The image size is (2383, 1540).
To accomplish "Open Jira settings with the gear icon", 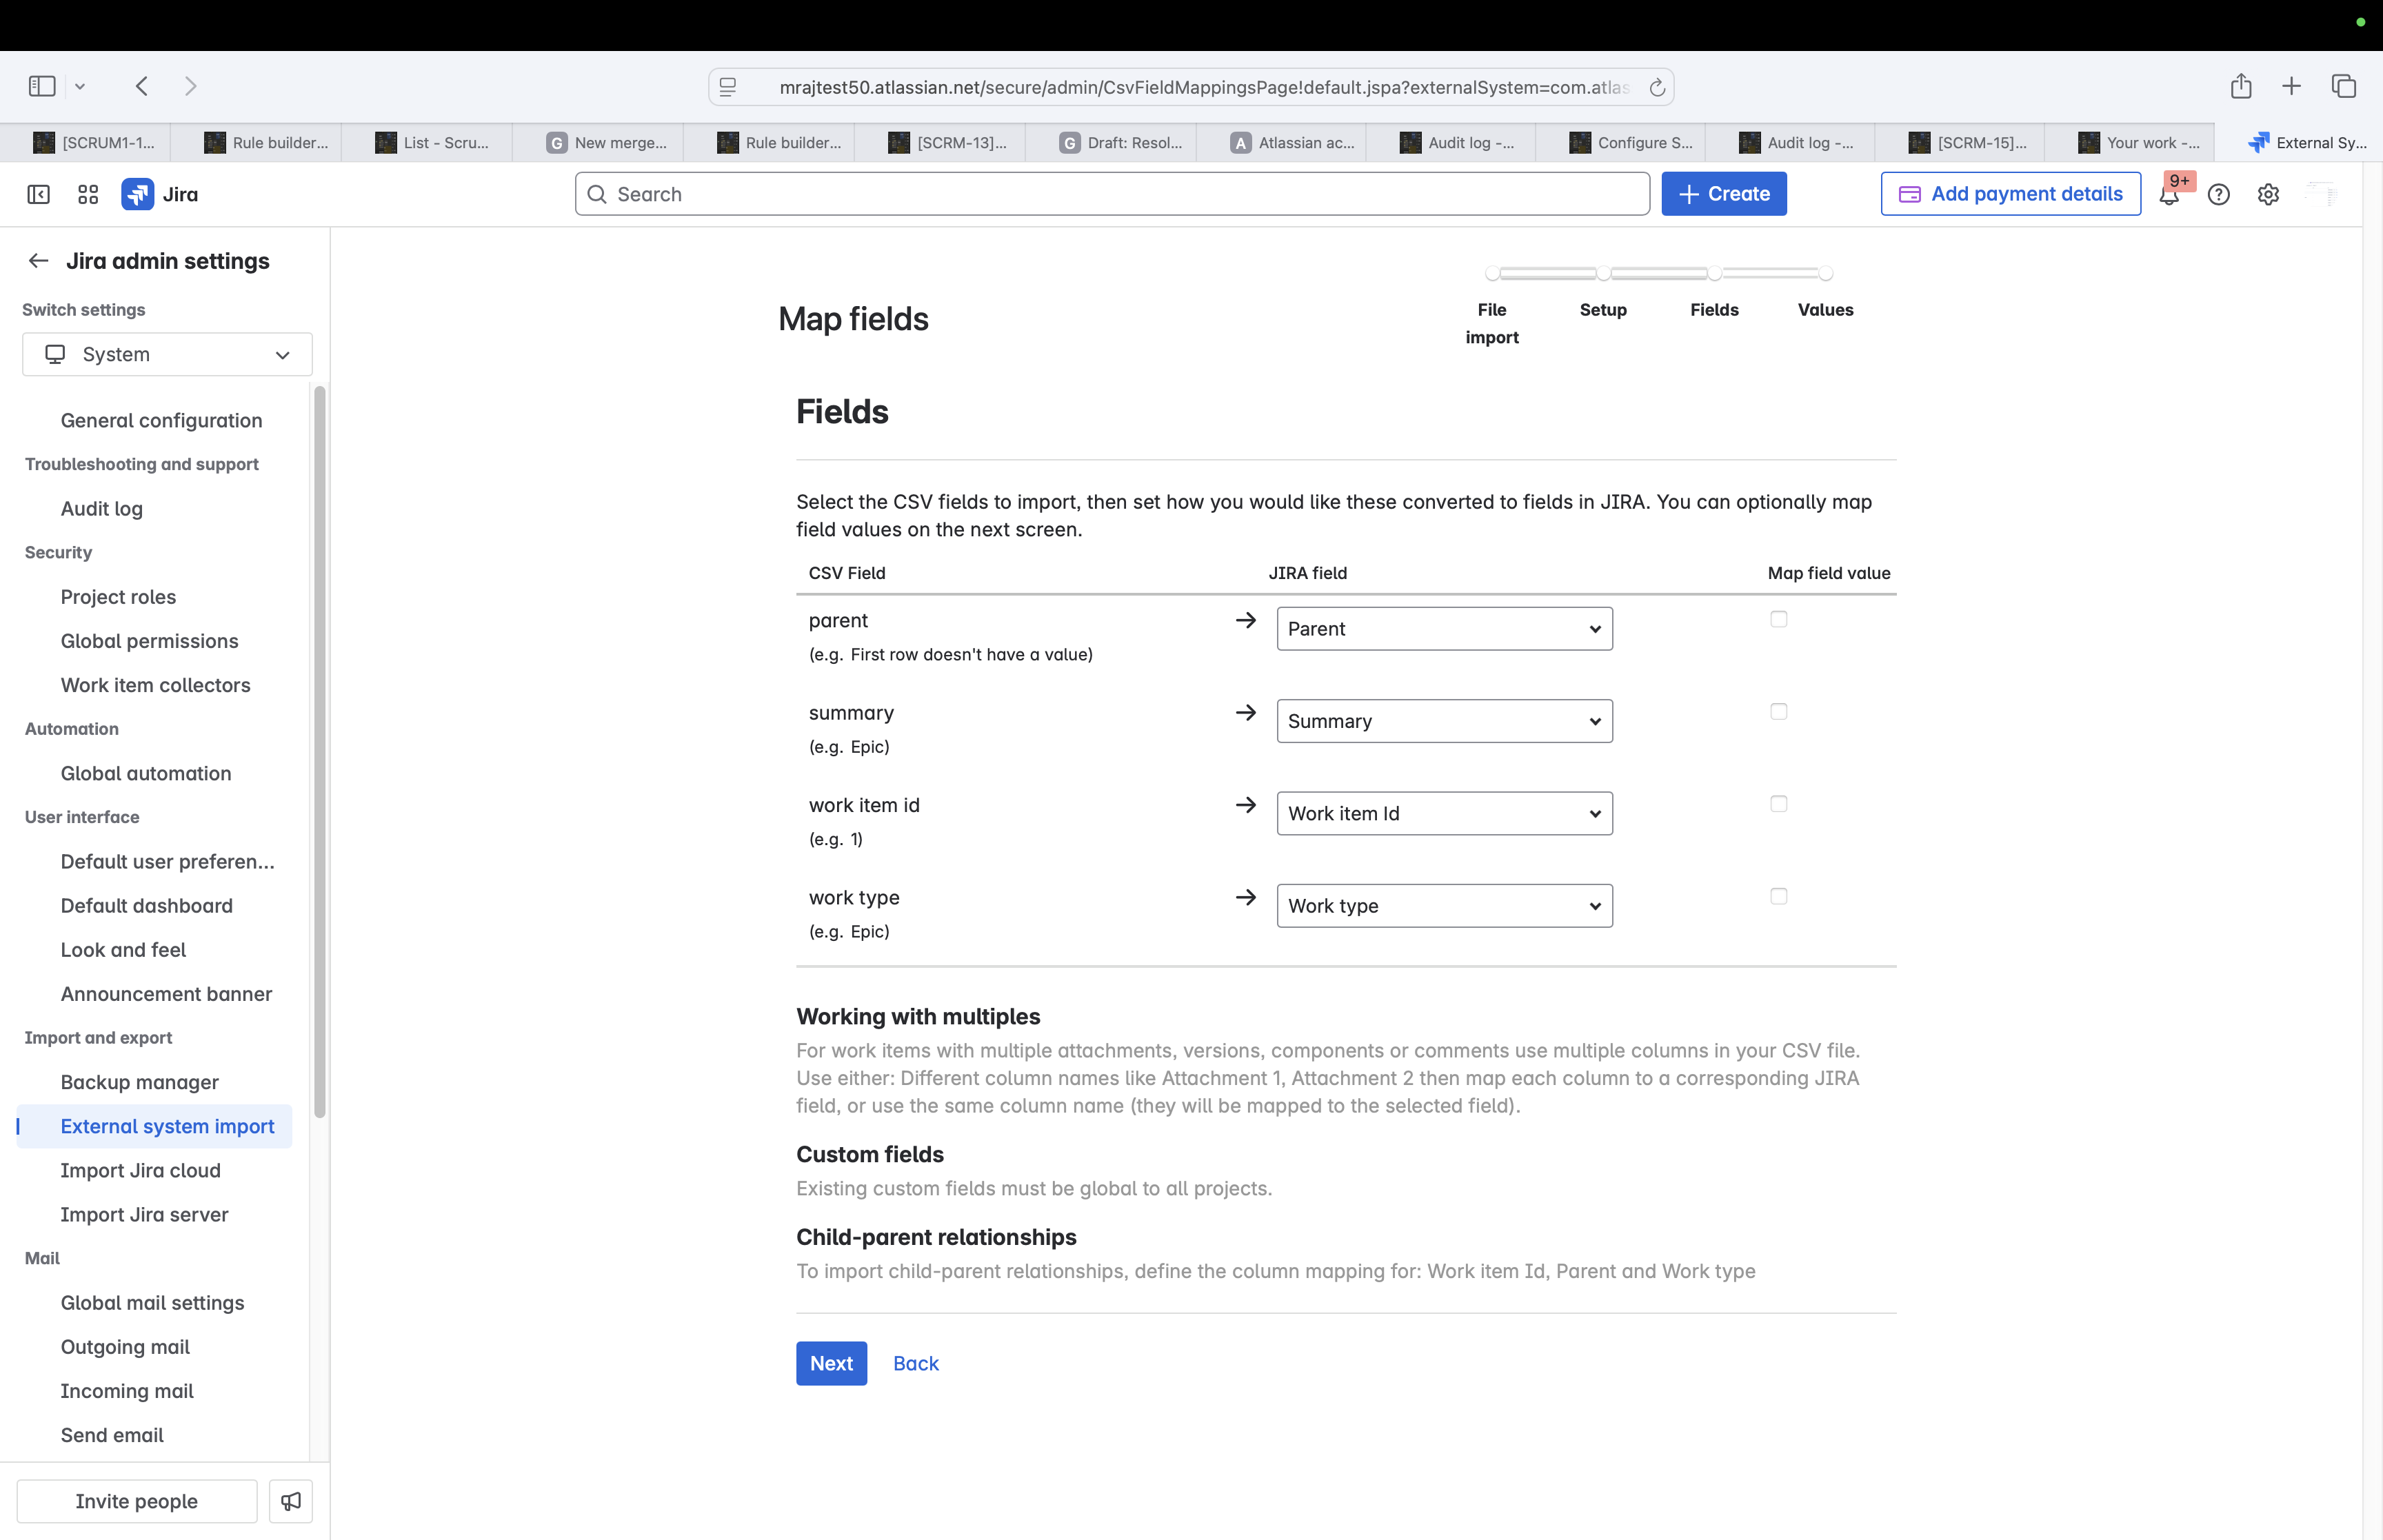I will pos(2267,194).
